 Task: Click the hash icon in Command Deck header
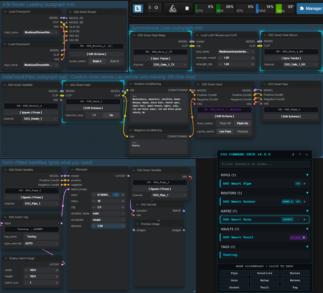(x=293, y=155)
